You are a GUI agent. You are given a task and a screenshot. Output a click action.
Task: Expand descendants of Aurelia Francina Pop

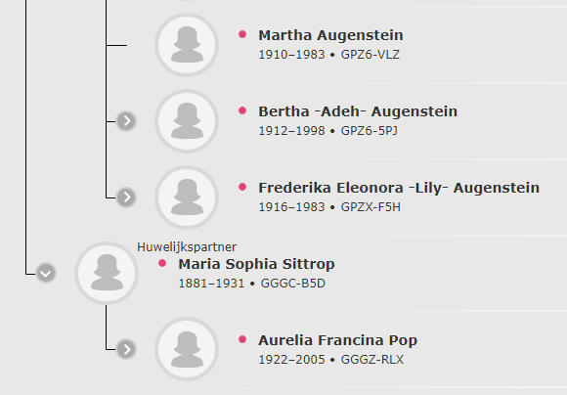click(x=126, y=349)
